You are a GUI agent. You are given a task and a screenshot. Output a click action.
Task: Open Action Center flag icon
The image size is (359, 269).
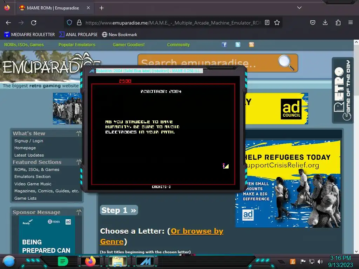coord(303,261)
